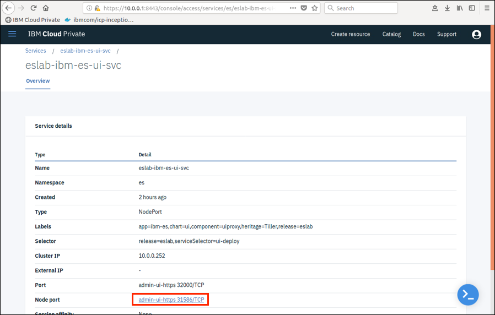Save page to Pocket icon

(304, 8)
